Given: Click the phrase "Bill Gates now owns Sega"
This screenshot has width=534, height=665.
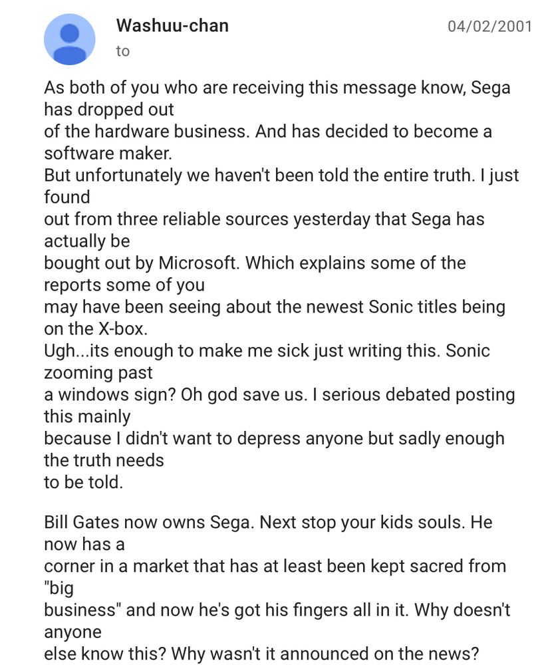Looking at the screenshot, I should (x=149, y=522).
